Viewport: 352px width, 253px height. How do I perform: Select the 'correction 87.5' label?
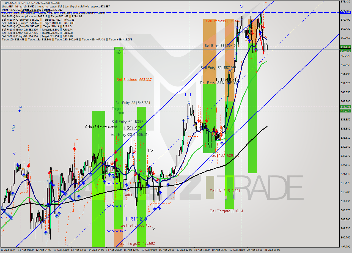point(116,231)
